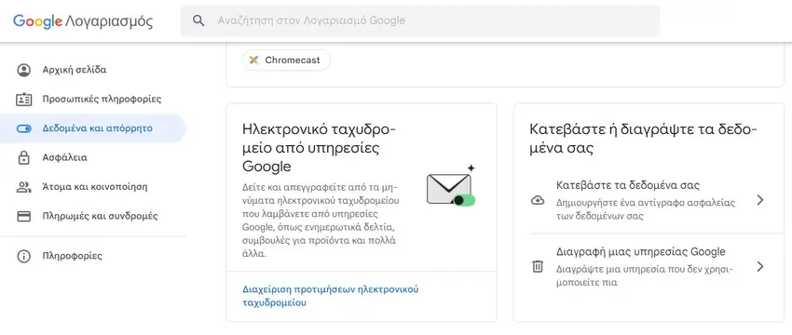Open Διαχείριση προτιμήσεων ηλεκτρονικού ταχυδρομείου link

click(331, 296)
